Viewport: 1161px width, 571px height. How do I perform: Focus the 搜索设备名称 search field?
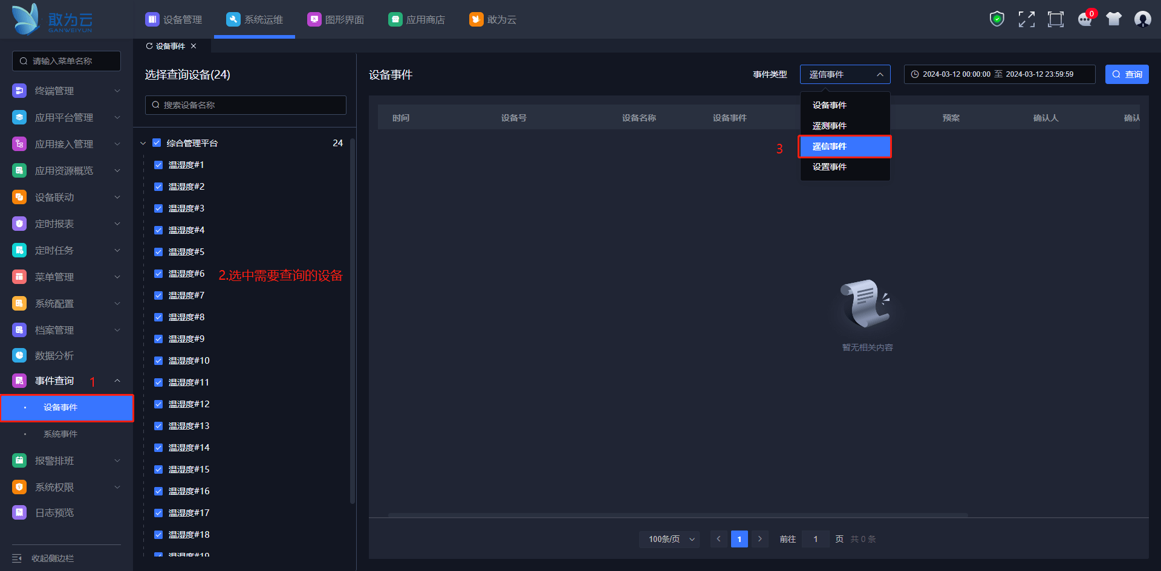pos(246,105)
